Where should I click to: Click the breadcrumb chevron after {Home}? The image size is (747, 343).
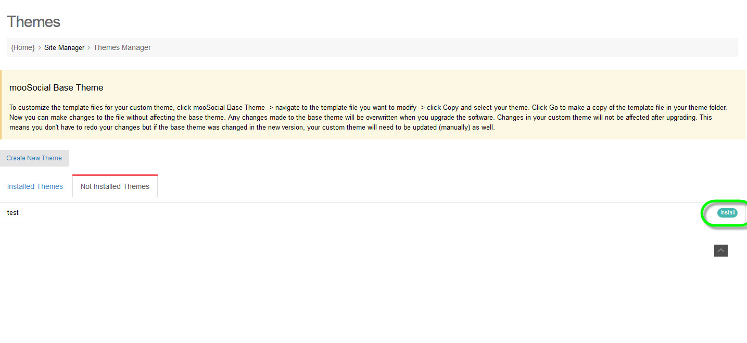coord(40,47)
